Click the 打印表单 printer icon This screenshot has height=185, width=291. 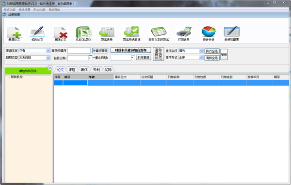coord(183,34)
